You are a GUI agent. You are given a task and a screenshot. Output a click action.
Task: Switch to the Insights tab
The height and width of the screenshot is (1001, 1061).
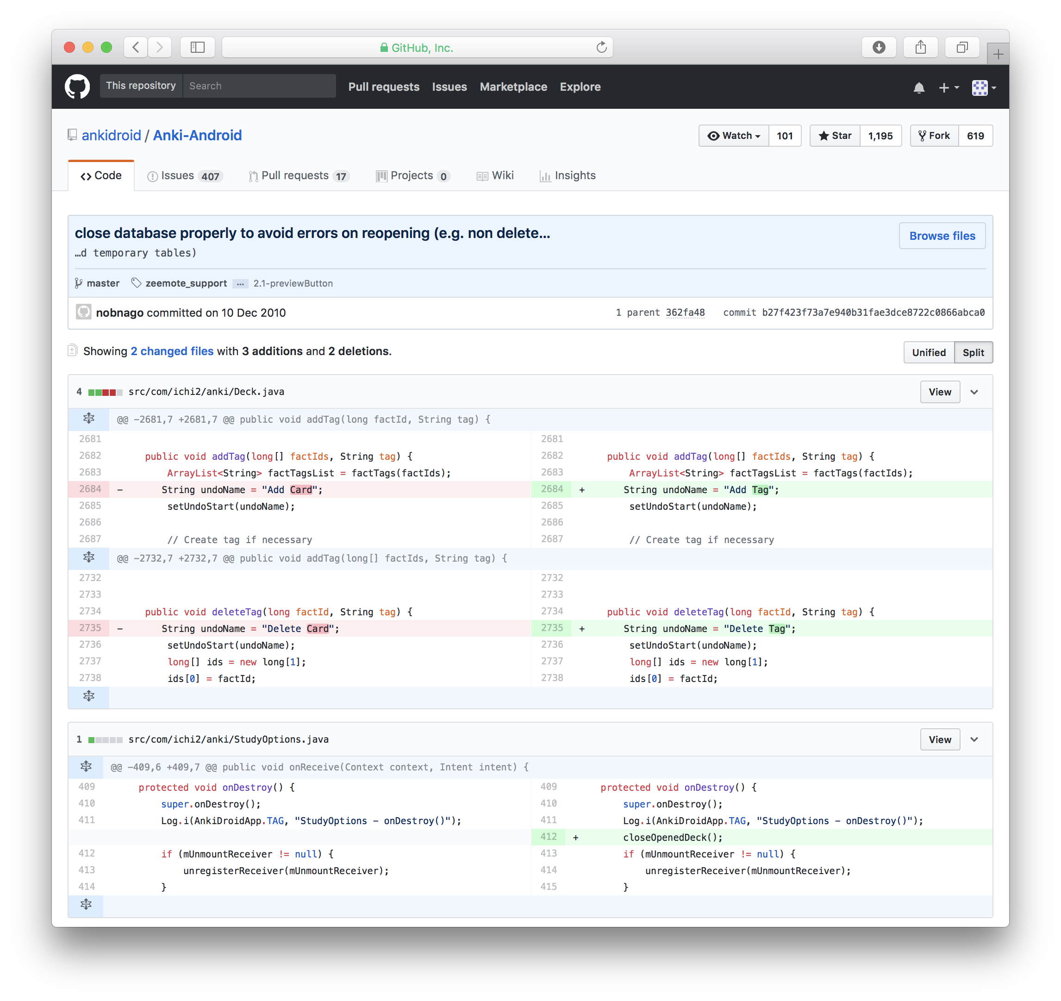tap(568, 175)
